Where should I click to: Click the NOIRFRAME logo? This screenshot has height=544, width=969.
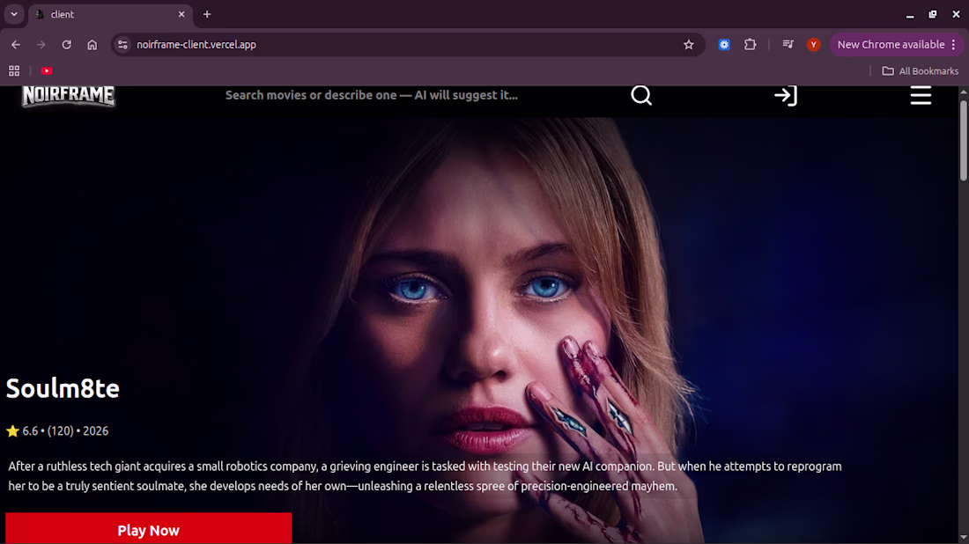(68, 96)
